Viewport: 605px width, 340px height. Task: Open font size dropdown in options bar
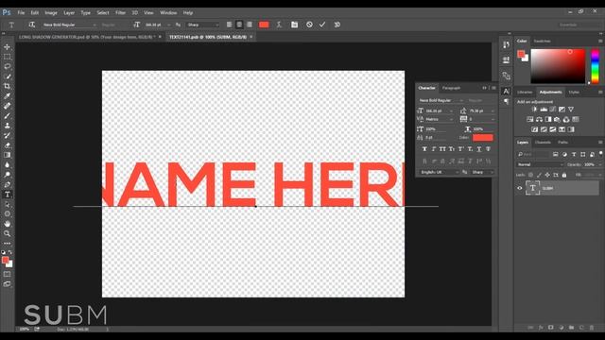click(168, 25)
